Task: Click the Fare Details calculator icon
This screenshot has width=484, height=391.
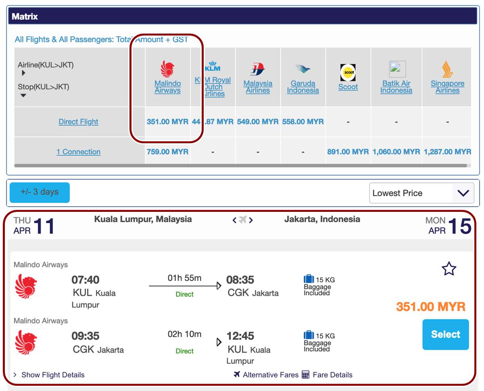Action: 306,375
